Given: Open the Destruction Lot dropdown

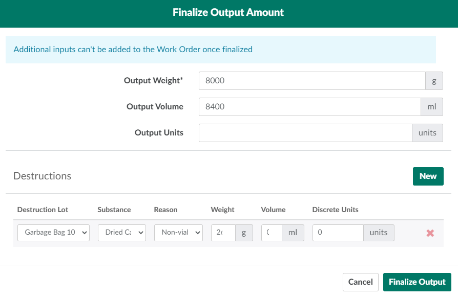Looking at the screenshot, I should click(x=53, y=233).
